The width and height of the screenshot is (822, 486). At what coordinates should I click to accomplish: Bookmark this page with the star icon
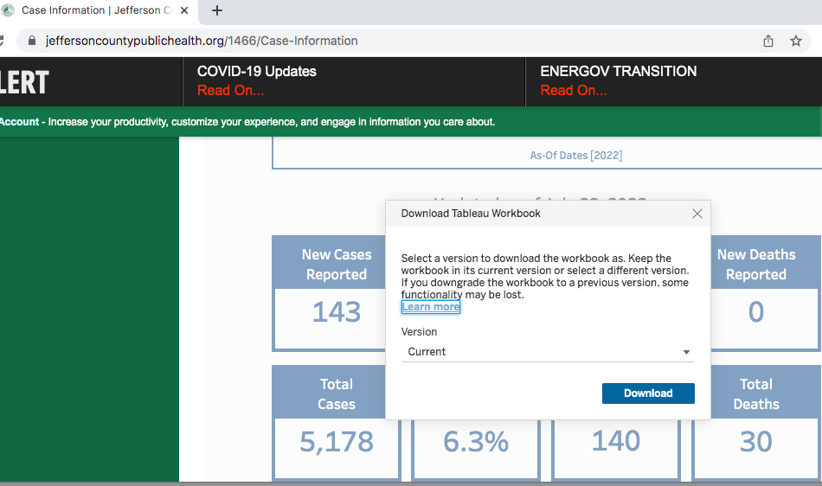point(796,41)
